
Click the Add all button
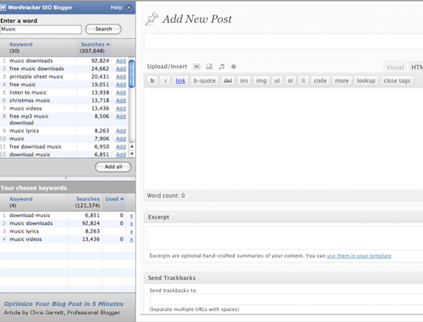tap(113, 166)
